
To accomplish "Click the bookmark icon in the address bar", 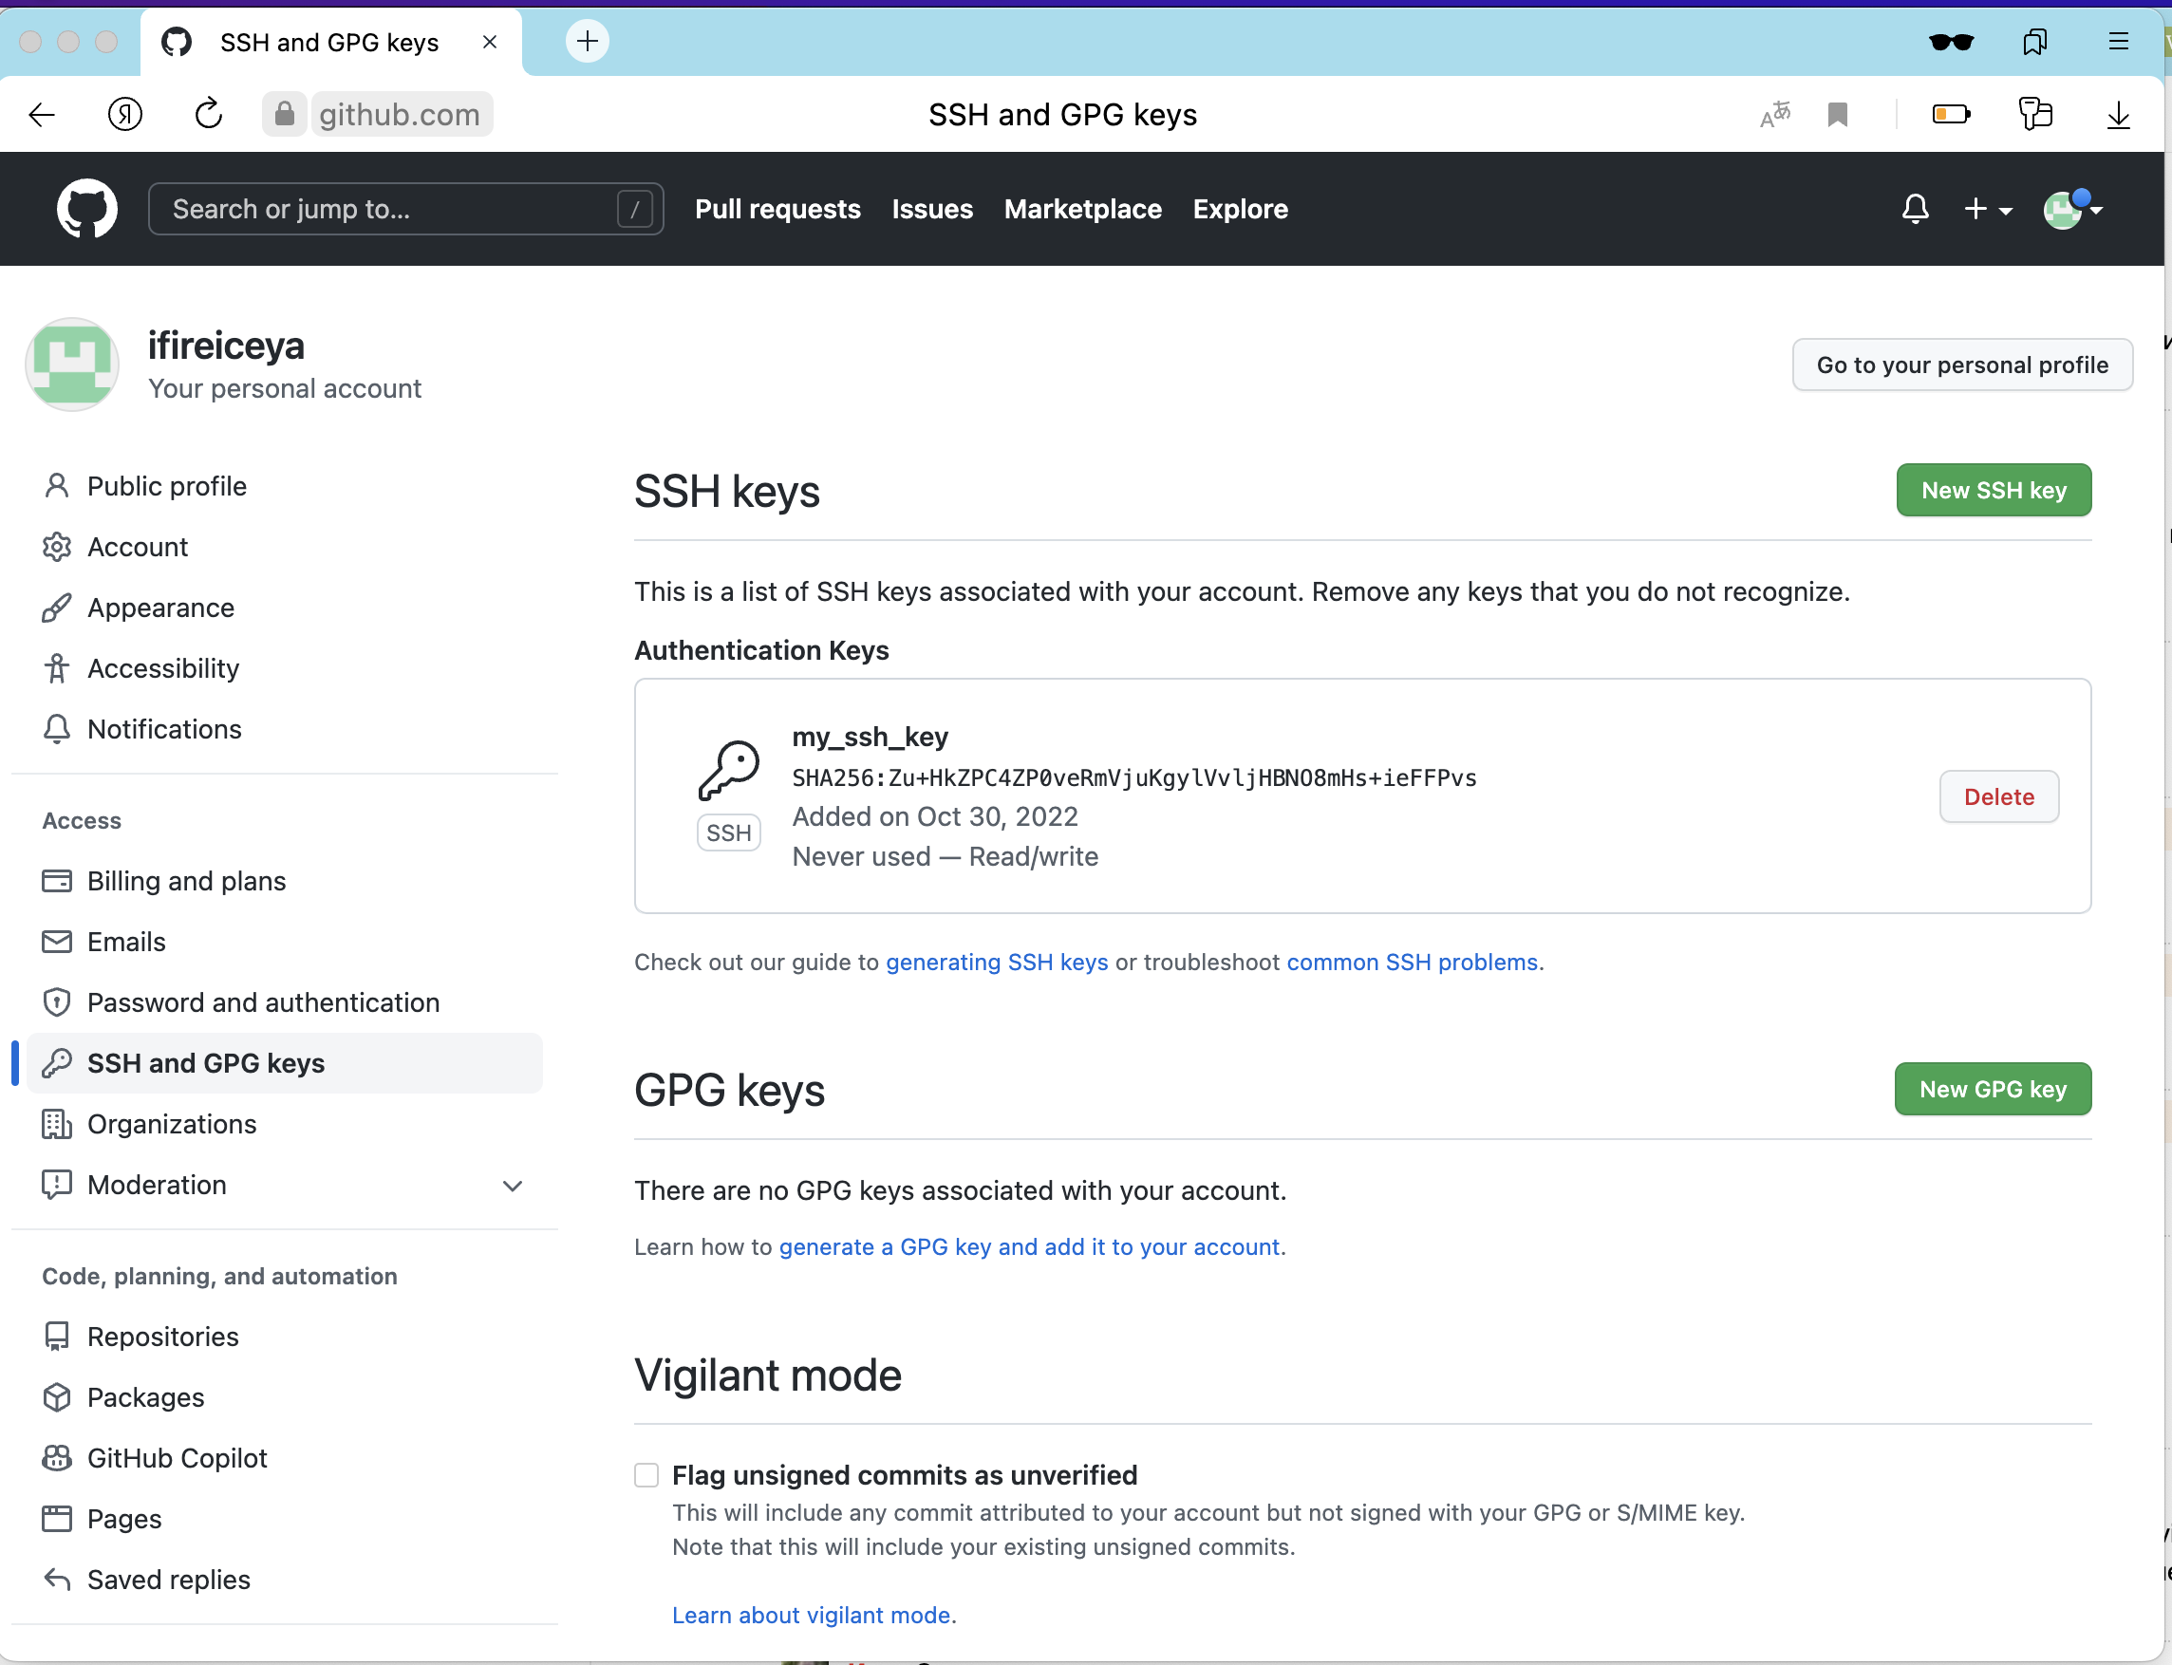I will click(x=1837, y=115).
